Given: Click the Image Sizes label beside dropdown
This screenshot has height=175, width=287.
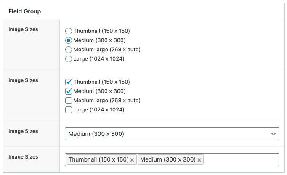Looking at the screenshot, I should 23,131.
